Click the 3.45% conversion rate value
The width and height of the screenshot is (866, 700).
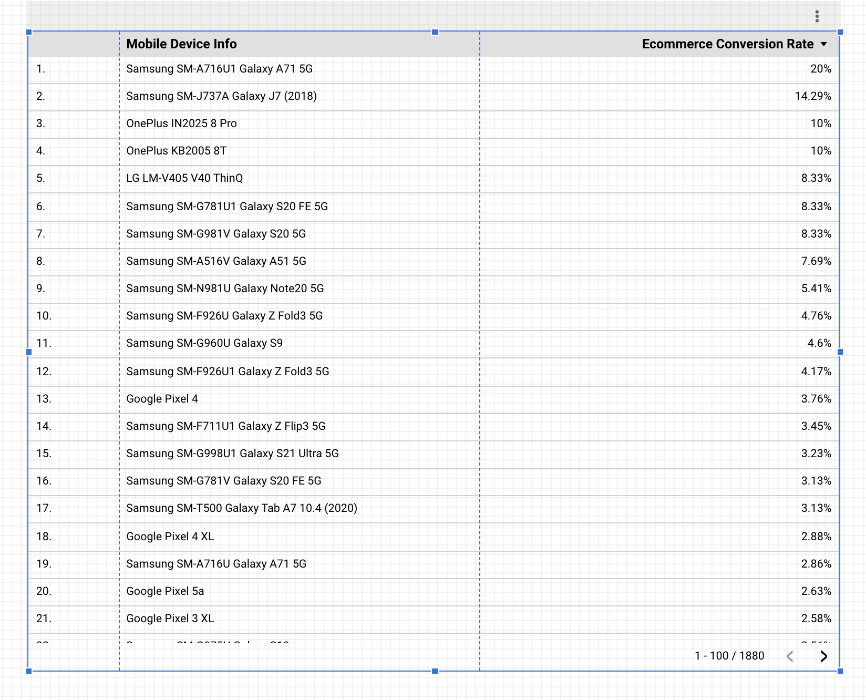coord(816,427)
